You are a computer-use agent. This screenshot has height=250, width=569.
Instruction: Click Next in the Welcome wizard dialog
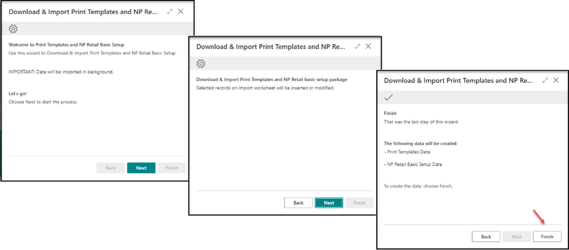(x=141, y=168)
